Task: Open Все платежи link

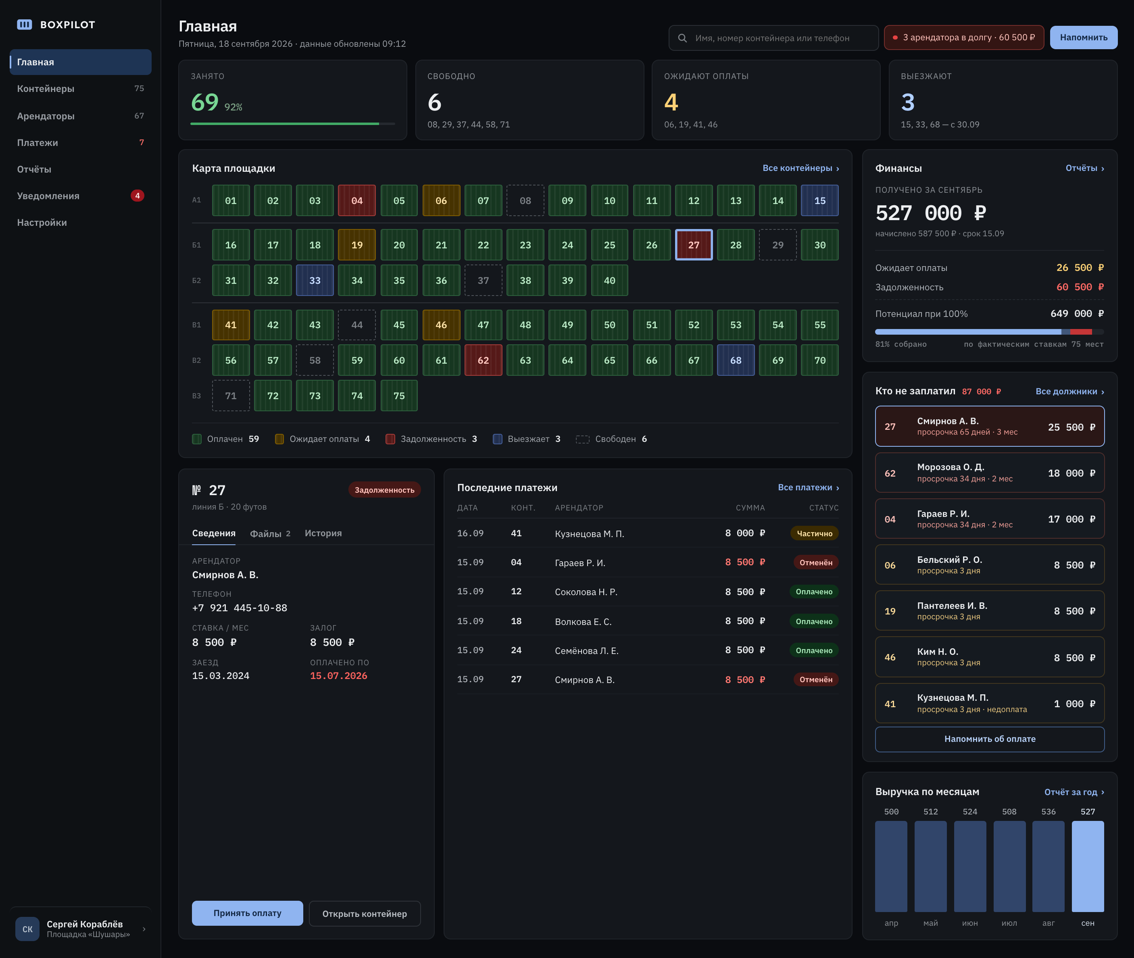Action: [808, 488]
